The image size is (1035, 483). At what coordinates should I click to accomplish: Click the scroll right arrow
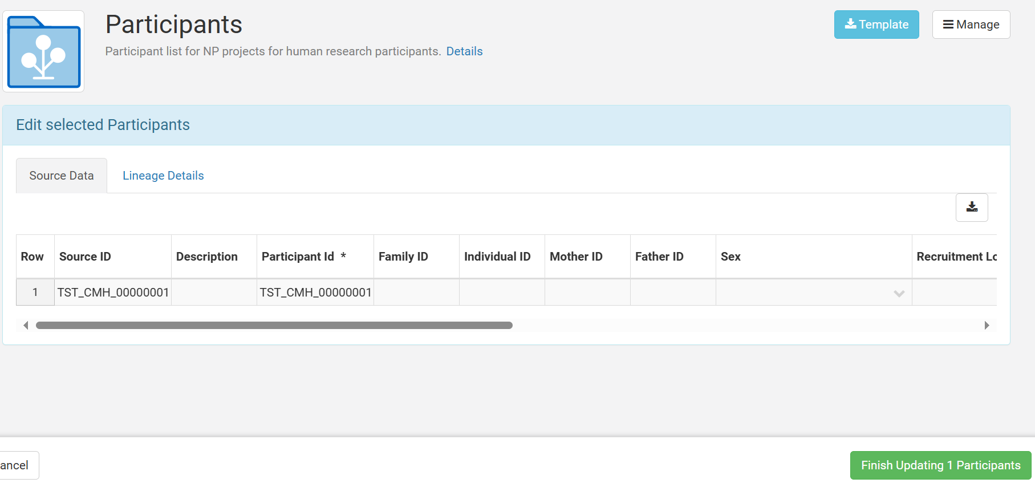point(987,325)
